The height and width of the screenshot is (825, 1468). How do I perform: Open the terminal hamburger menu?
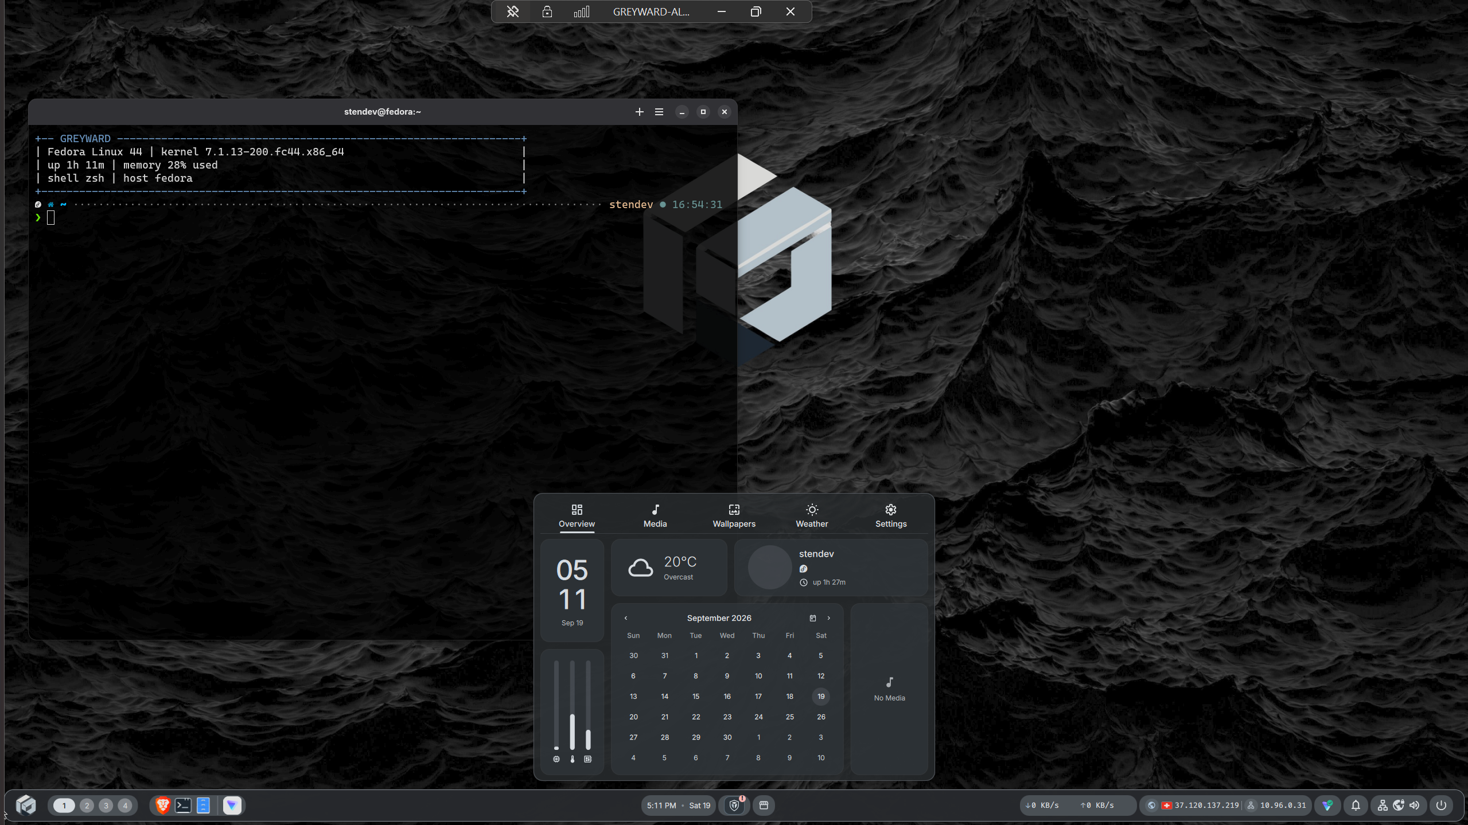tap(659, 112)
